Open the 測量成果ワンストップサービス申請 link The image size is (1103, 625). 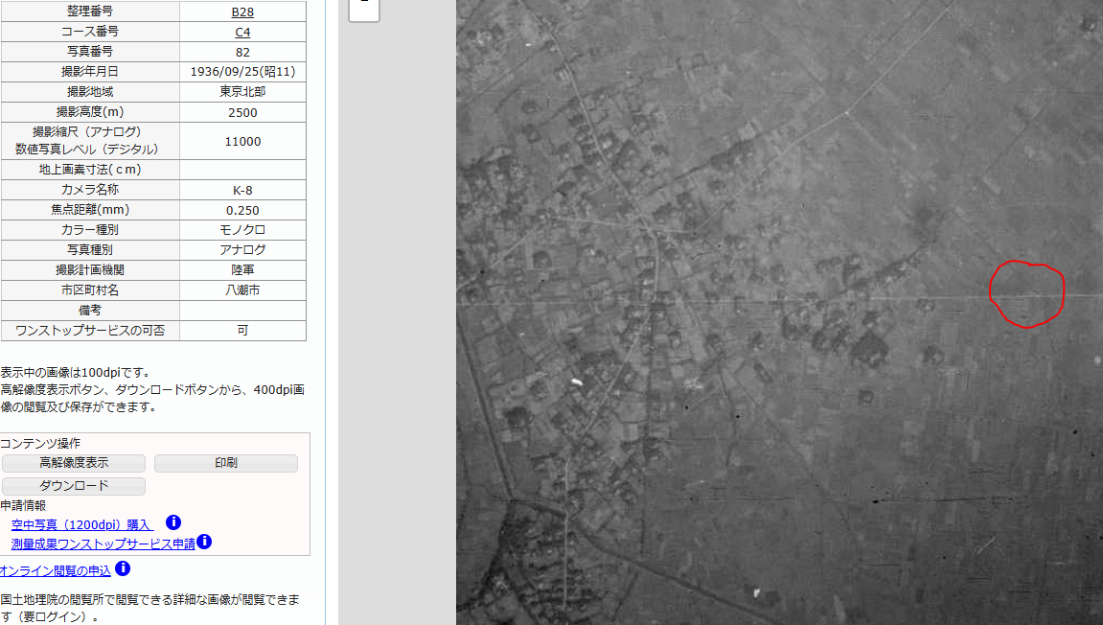point(103,544)
